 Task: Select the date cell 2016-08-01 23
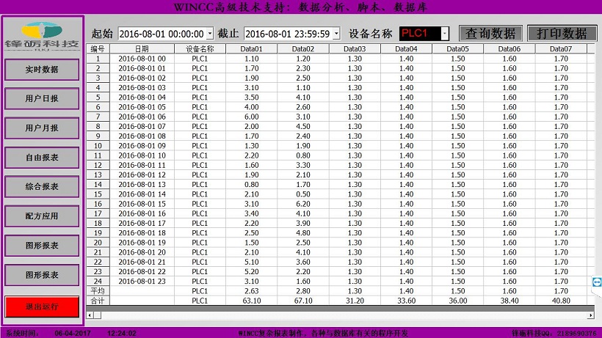pyautogui.click(x=142, y=282)
